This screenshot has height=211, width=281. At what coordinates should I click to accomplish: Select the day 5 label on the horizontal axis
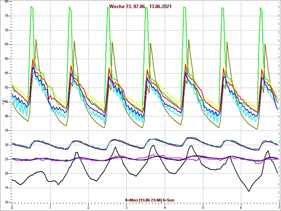tap(203, 208)
